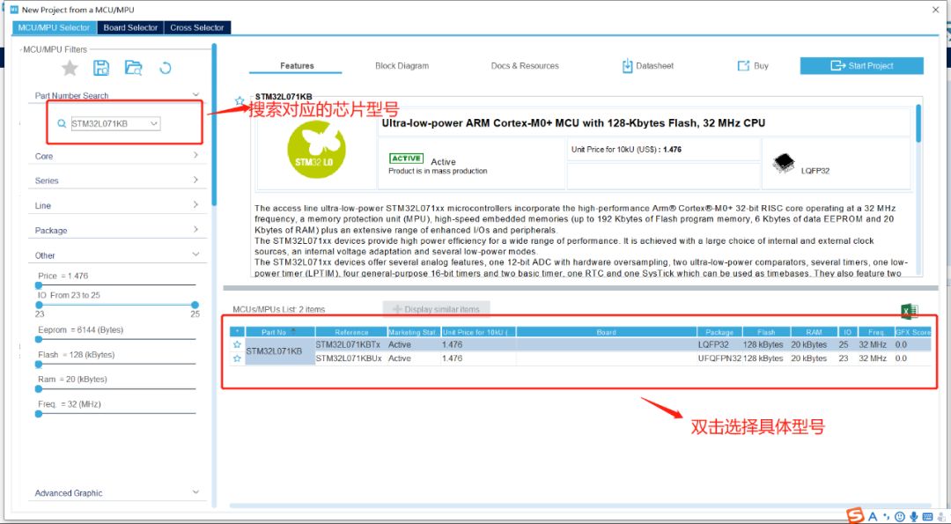Expand the Series filter section
Screen dimensions: 951x524
(195, 180)
